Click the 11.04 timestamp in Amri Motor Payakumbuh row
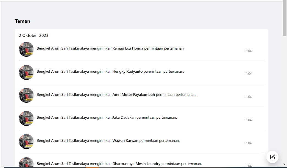This screenshot has width=287, height=168. pos(248,97)
